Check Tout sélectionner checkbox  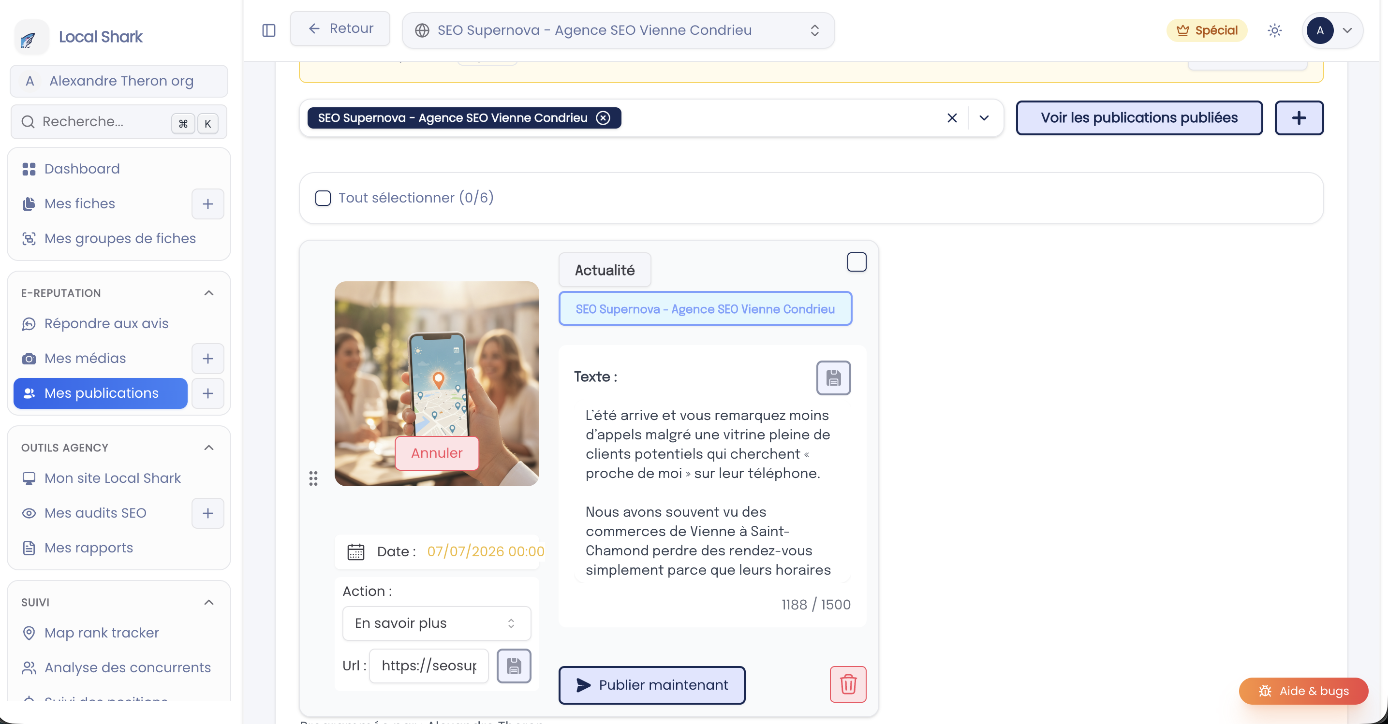[323, 198]
